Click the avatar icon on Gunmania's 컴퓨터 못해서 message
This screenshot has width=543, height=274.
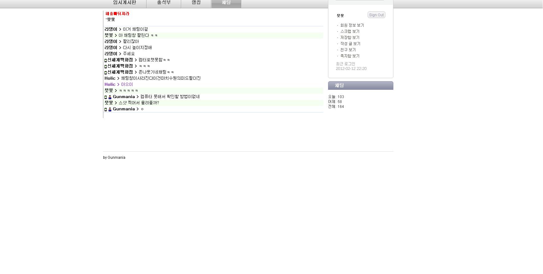click(x=110, y=97)
